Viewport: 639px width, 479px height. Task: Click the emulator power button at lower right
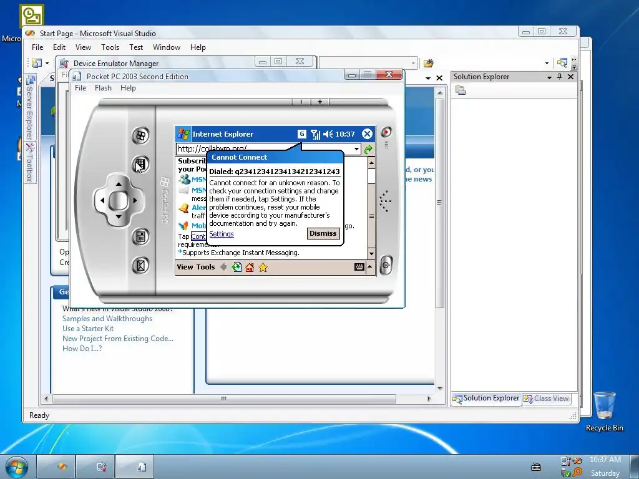pos(386,266)
